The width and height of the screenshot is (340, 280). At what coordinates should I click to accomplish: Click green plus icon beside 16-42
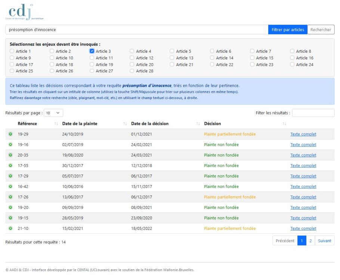coord(10,186)
